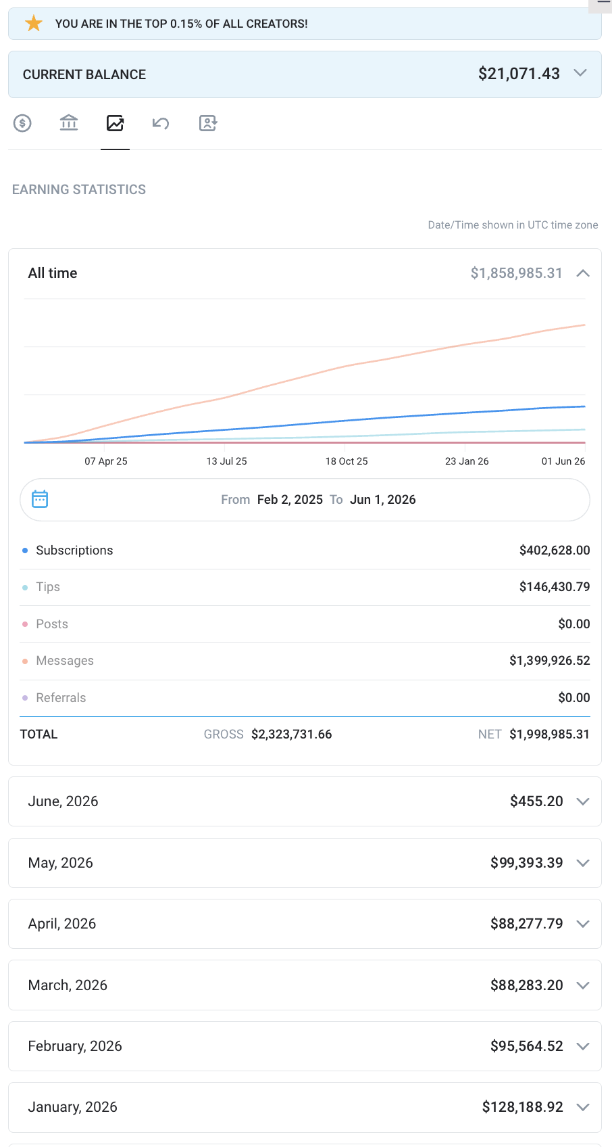Viewport: 612px width, 1147px height.
Task: Collapse the All time section chevron
Action: click(x=583, y=273)
